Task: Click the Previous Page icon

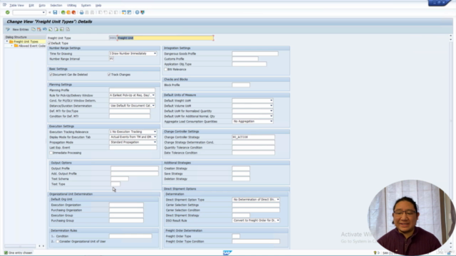Action: [105, 13]
